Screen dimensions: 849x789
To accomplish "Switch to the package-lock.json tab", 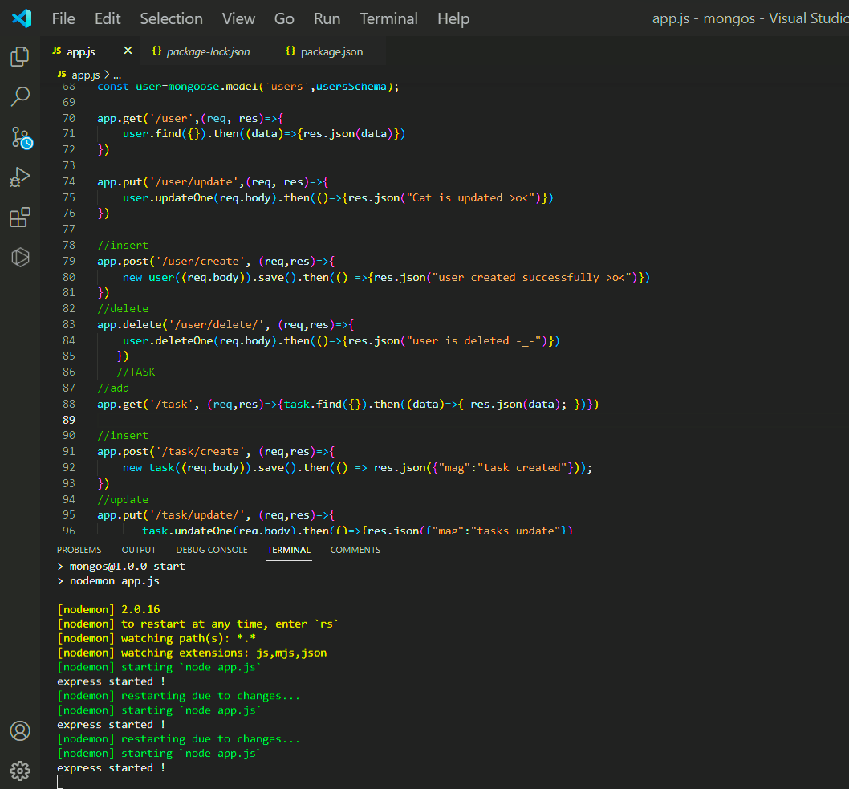I will pos(207,51).
